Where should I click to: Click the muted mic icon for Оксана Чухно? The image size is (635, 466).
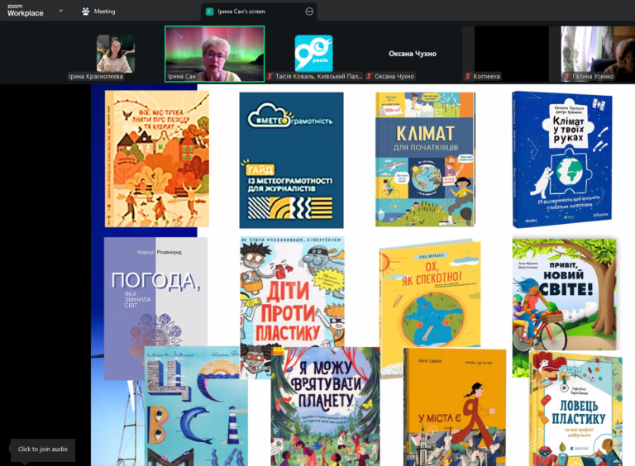(370, 77)
